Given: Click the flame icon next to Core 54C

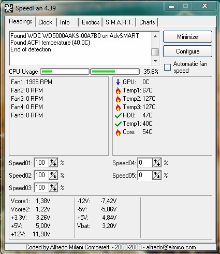Looking at the screenshot, I should click(118, 132).
